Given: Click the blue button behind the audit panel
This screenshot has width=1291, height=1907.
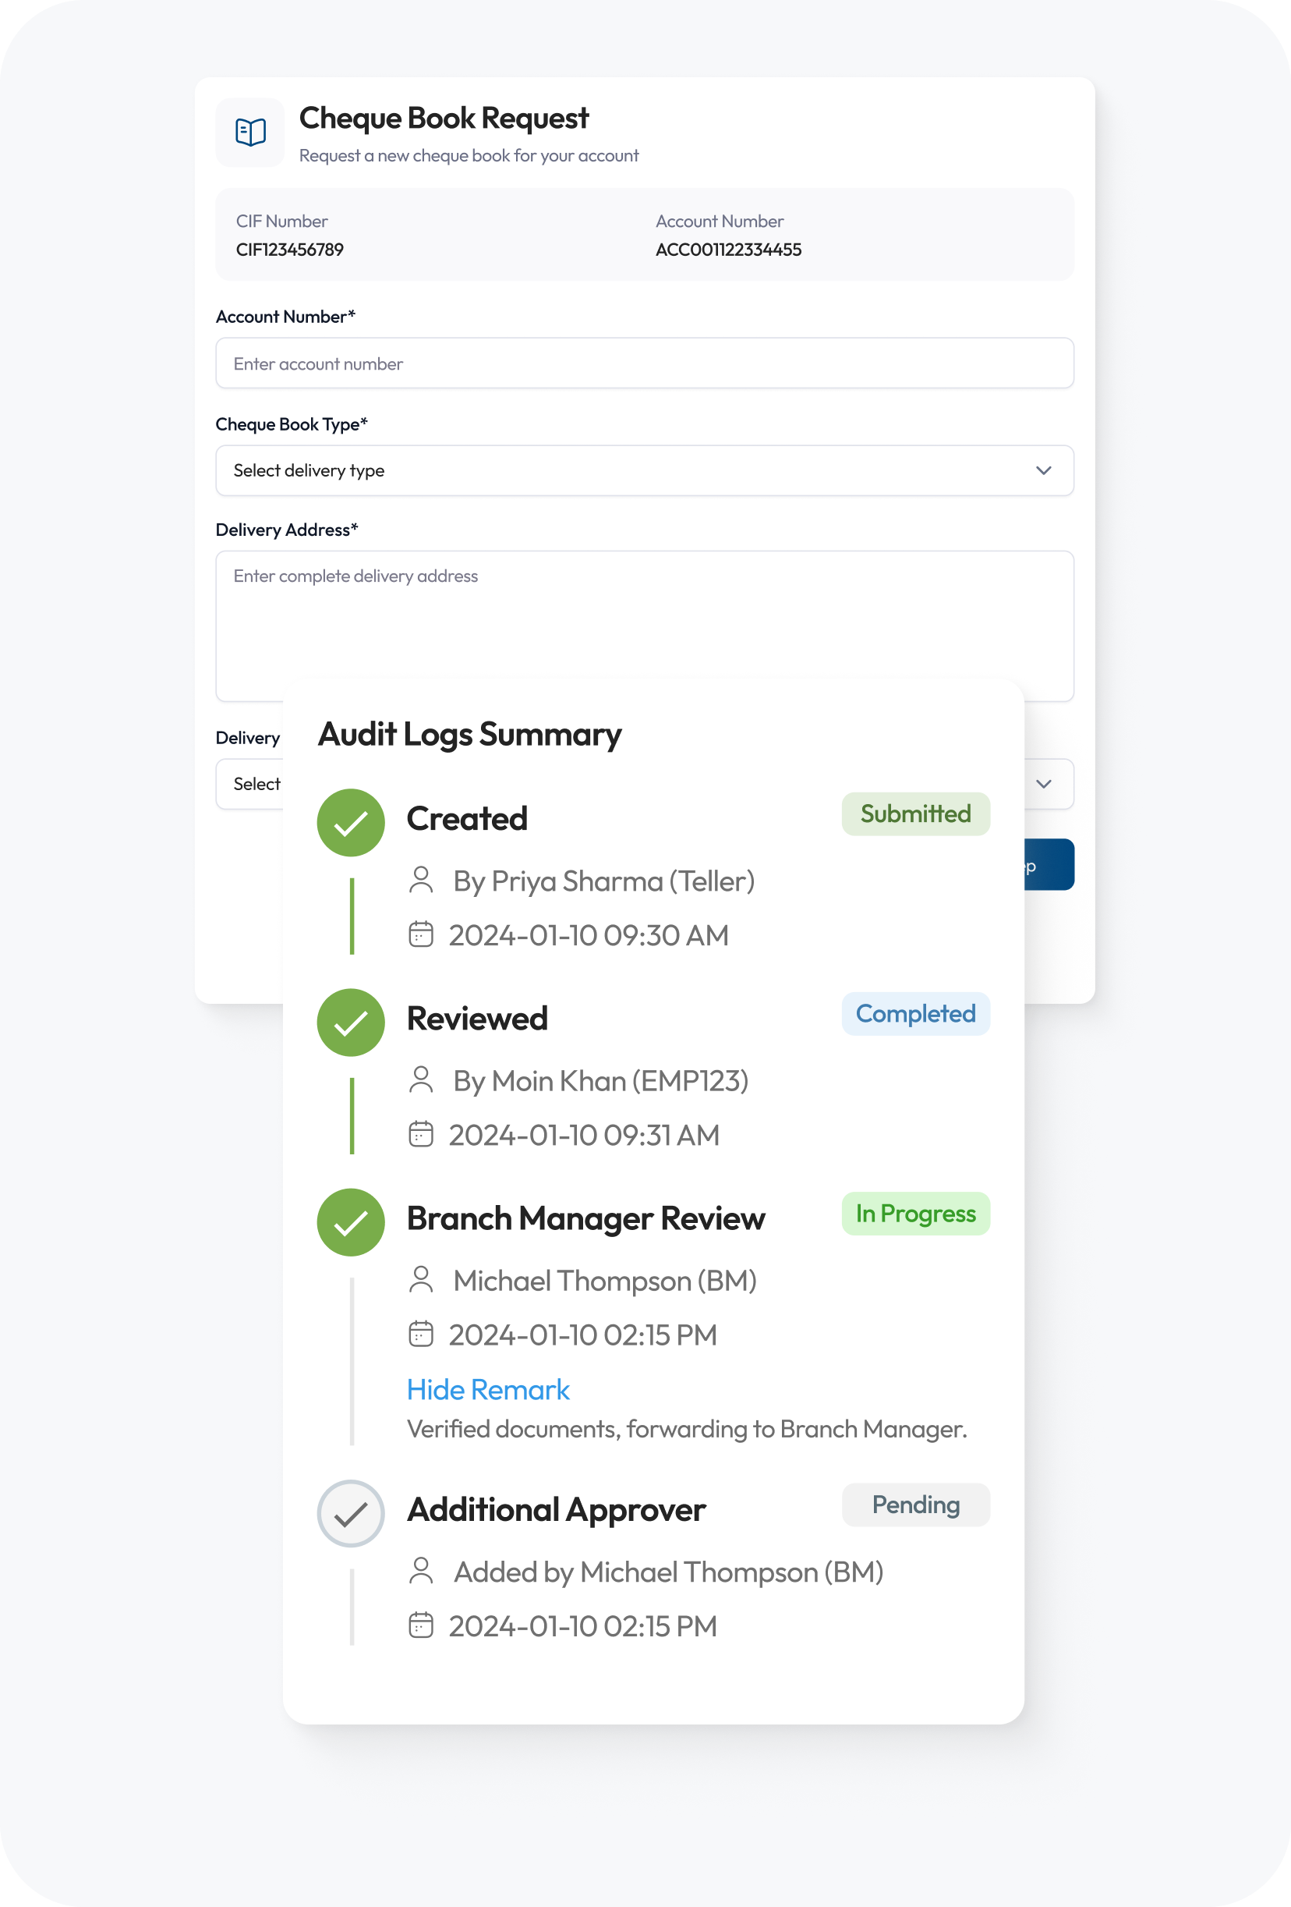Looking at the screenshot, I should [x=1049, y=865].
